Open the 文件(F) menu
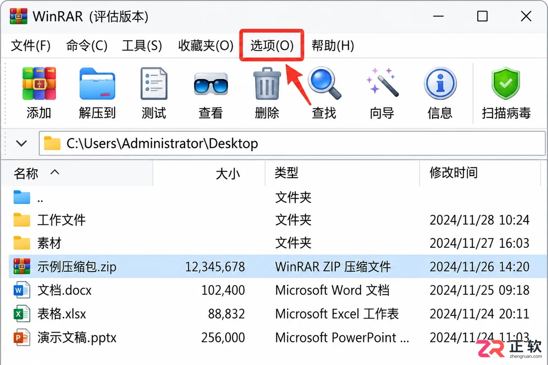The image size is (548, 365). coord(31,46)
